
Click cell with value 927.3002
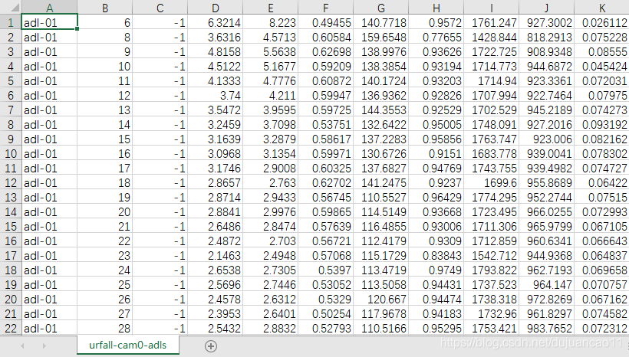click(x=546, y=22)
